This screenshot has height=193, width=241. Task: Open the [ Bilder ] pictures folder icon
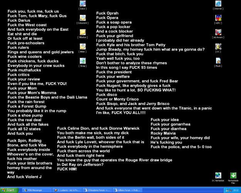[x=83, y=48]
